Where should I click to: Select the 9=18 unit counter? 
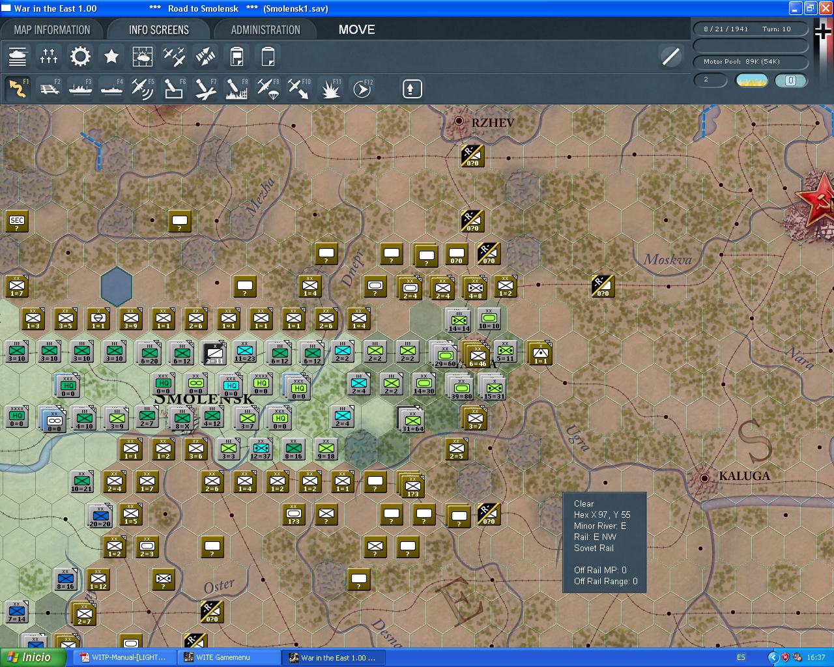click(326, 449)
